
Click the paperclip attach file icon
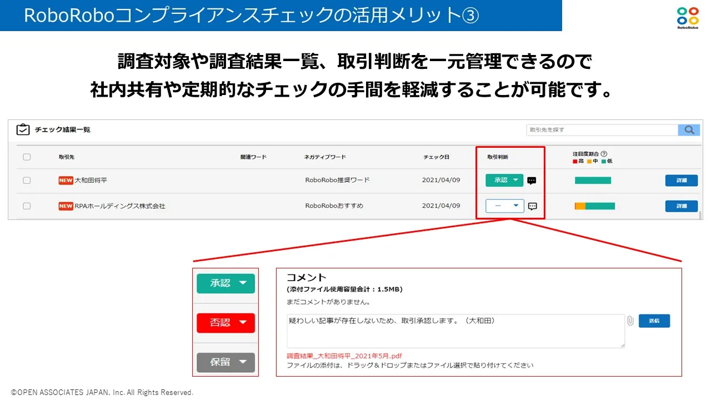(630, 321)
